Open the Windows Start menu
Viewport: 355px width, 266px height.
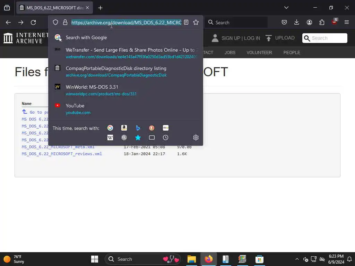point(95,259)
